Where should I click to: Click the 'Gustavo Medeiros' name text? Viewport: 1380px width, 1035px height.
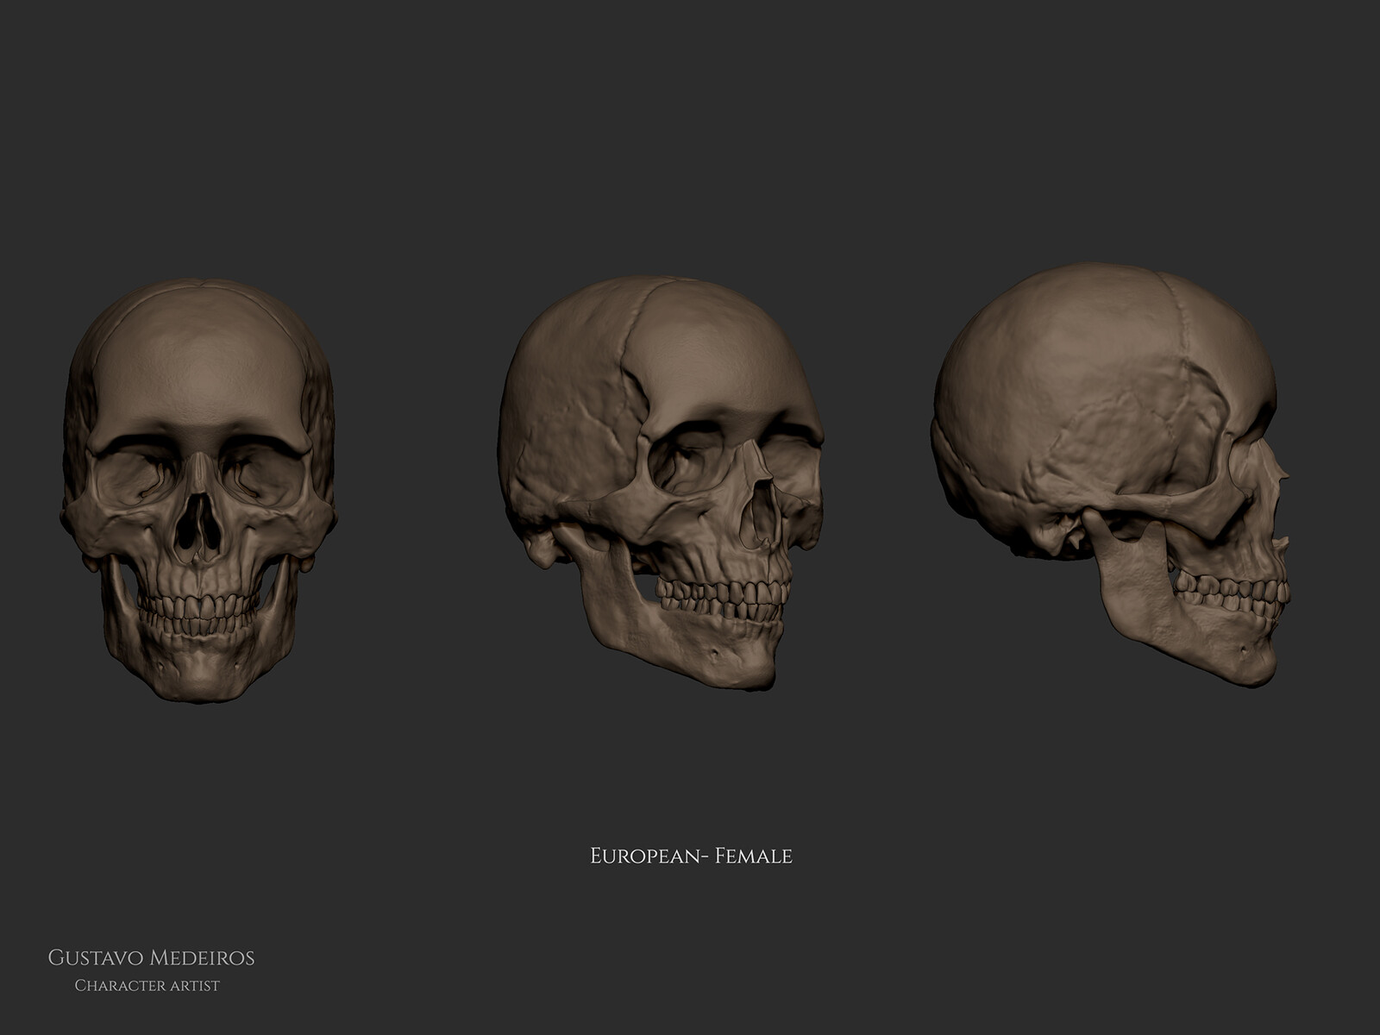point(151,958)
